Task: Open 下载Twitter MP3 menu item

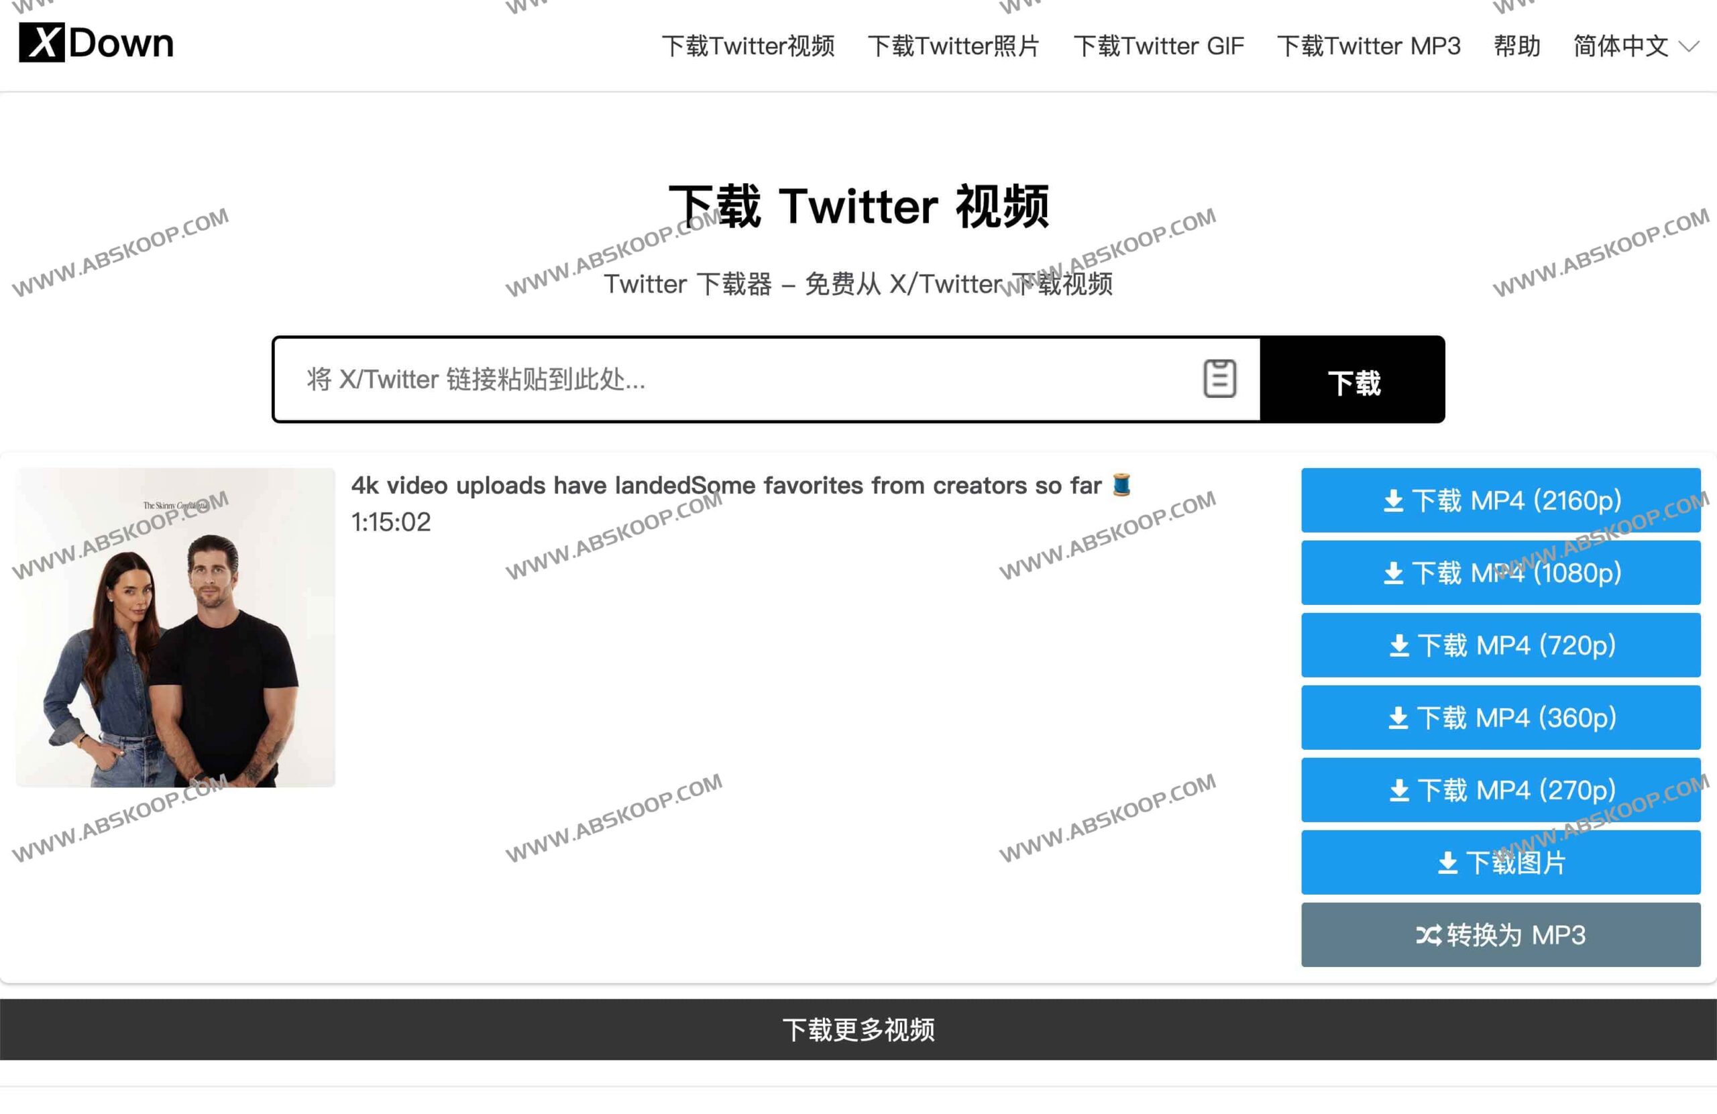Action: click(x=1368, y=46)
